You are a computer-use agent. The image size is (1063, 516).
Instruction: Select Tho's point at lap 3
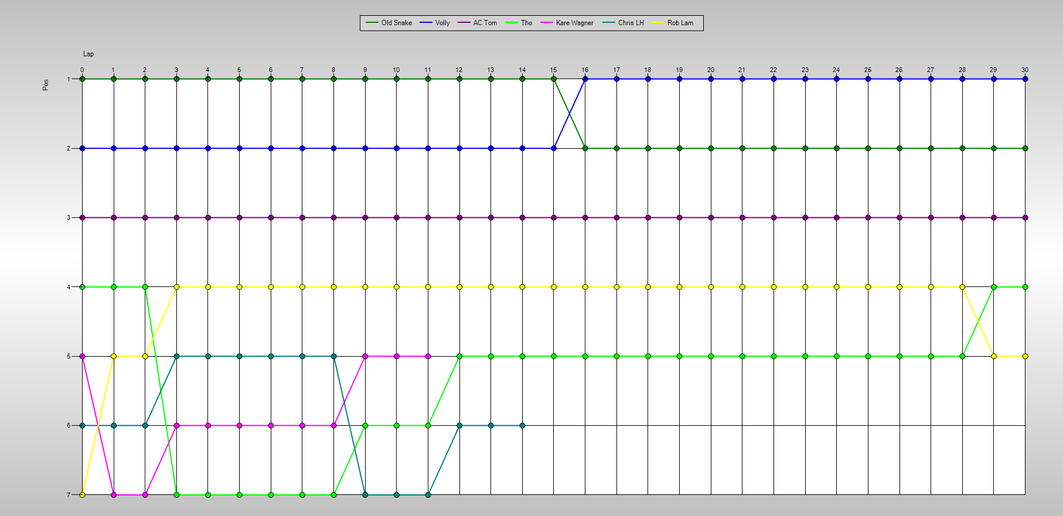tap(176, 495)
